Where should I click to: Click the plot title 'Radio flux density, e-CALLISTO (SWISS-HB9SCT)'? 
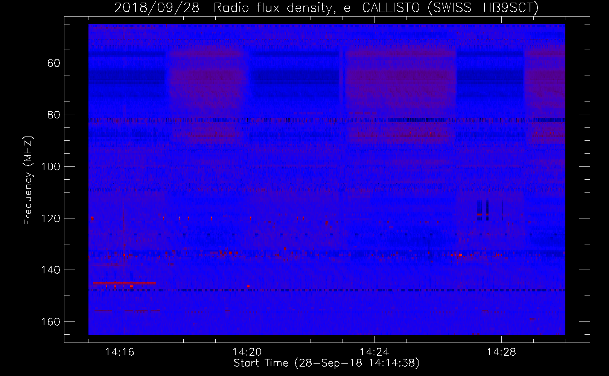pyautogui.click(x=376, y=8)
